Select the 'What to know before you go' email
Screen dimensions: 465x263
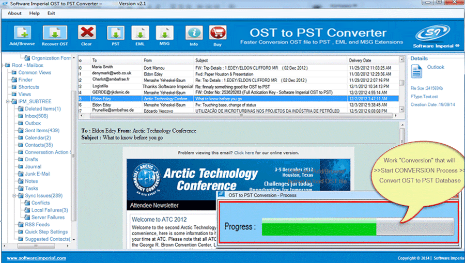click(238, 99)
